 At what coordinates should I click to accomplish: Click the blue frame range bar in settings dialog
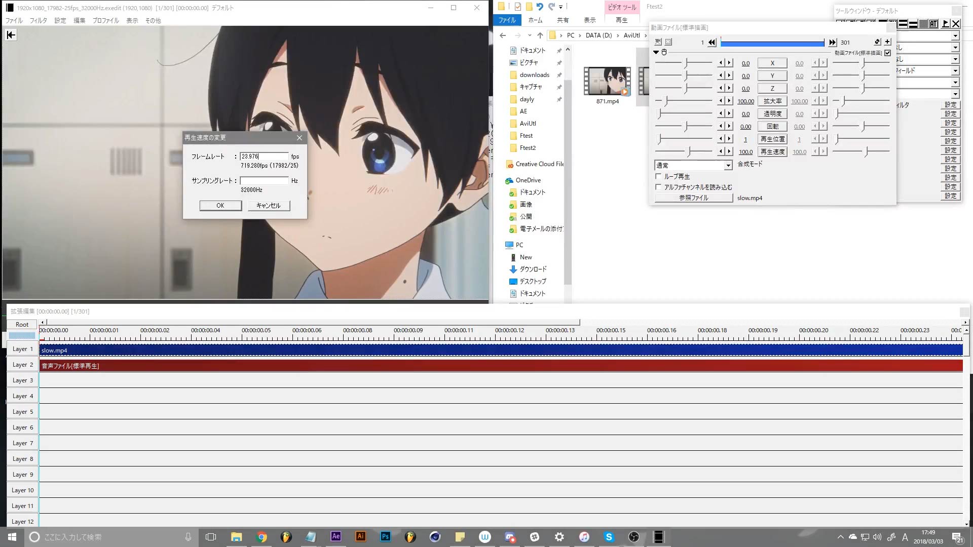tap(772, 43)
